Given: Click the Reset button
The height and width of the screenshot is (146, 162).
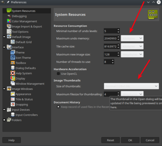Looking at the screenshot, I should [x=110, y=140].
